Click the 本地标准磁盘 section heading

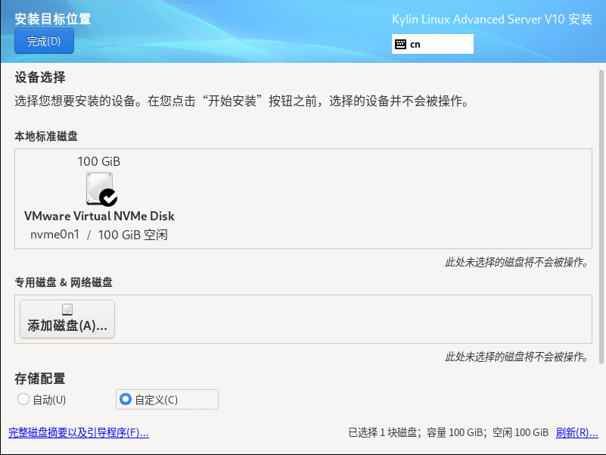point(46,136)
